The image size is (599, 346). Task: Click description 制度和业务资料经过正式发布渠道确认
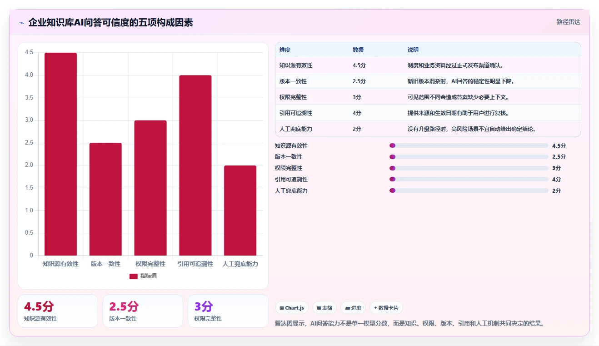tap(455, 65)
